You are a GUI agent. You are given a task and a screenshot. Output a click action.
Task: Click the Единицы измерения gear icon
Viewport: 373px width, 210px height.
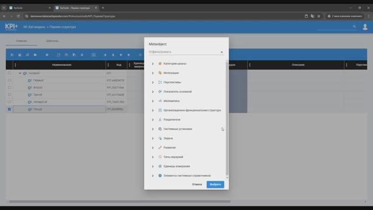click(160, 166)
